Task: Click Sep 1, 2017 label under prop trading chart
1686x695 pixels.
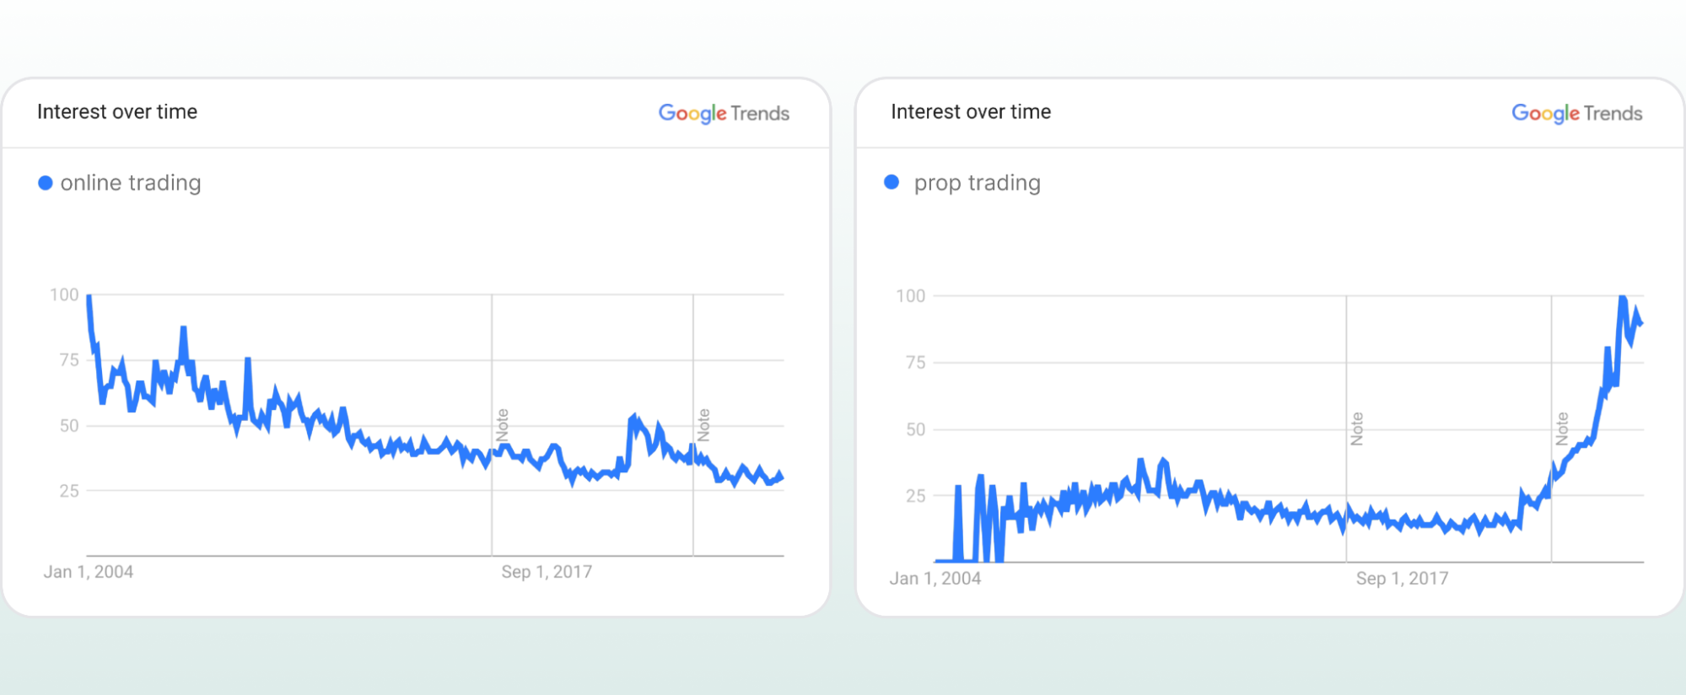Action: [1402, 579]
